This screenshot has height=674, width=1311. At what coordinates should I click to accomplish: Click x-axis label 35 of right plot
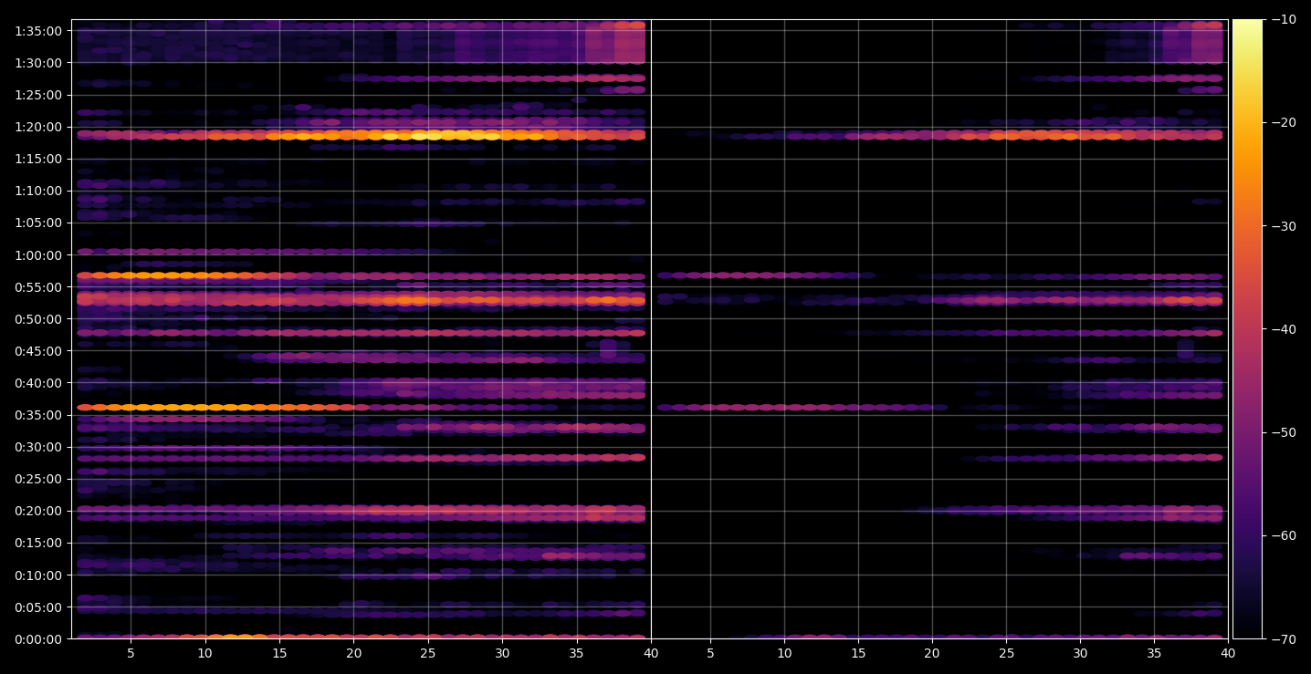pos(1154,654)
